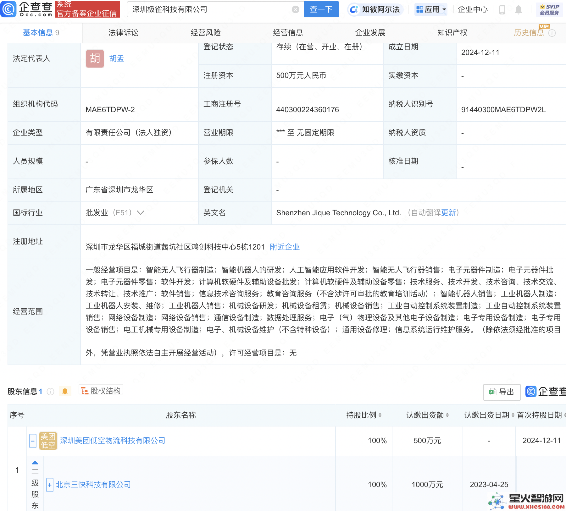Screen dimensions: 566x511
Task: Click the 导出 export button
Action: [x=502, y=392]
